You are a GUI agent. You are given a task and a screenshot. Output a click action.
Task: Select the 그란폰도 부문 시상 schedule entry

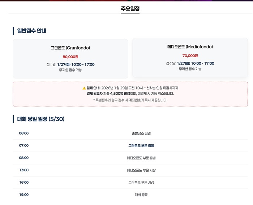[141, 183]
